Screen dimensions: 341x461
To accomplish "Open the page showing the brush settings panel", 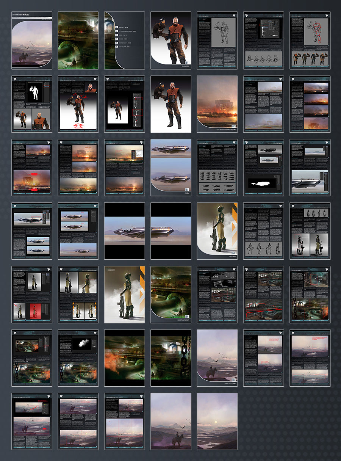I will pos(263,40).
